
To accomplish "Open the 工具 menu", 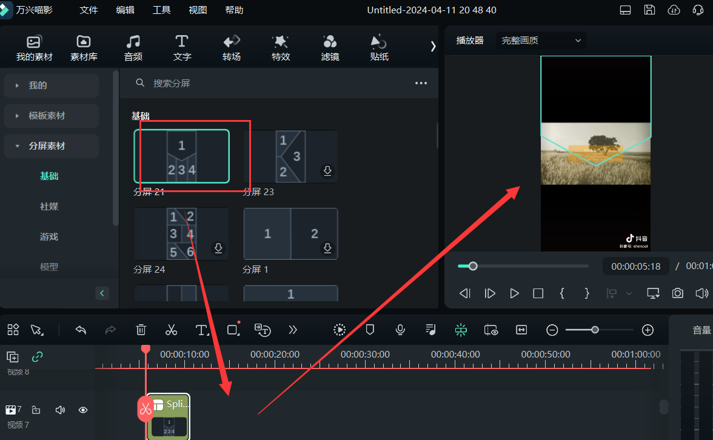I will tap(161, 10).
